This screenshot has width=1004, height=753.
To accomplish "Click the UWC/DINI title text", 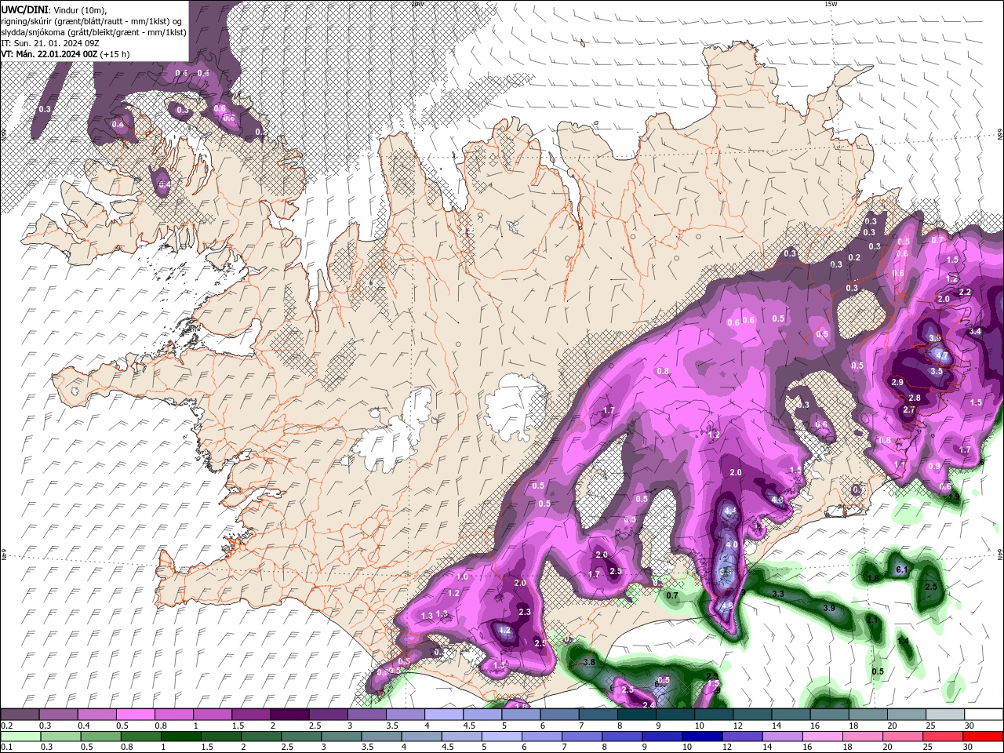I will point(25,9).
